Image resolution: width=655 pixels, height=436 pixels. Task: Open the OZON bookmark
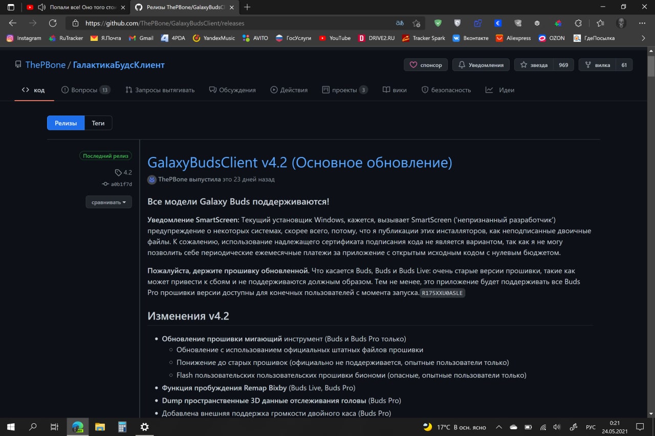(552, 38)
